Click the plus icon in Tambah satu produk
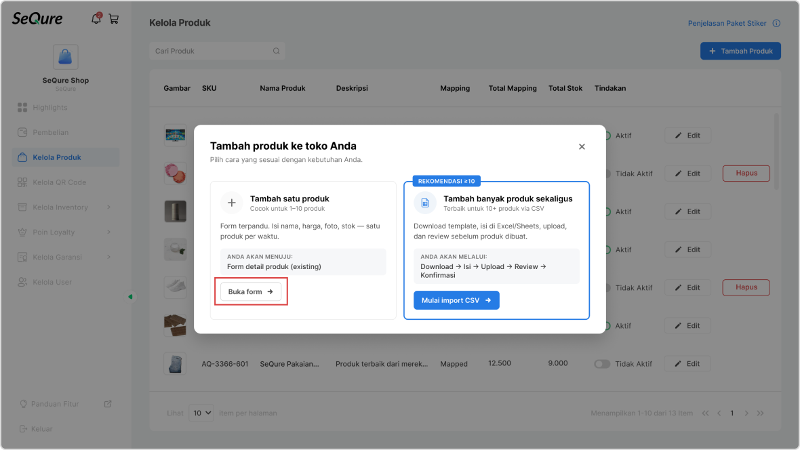 click(232, 203)
